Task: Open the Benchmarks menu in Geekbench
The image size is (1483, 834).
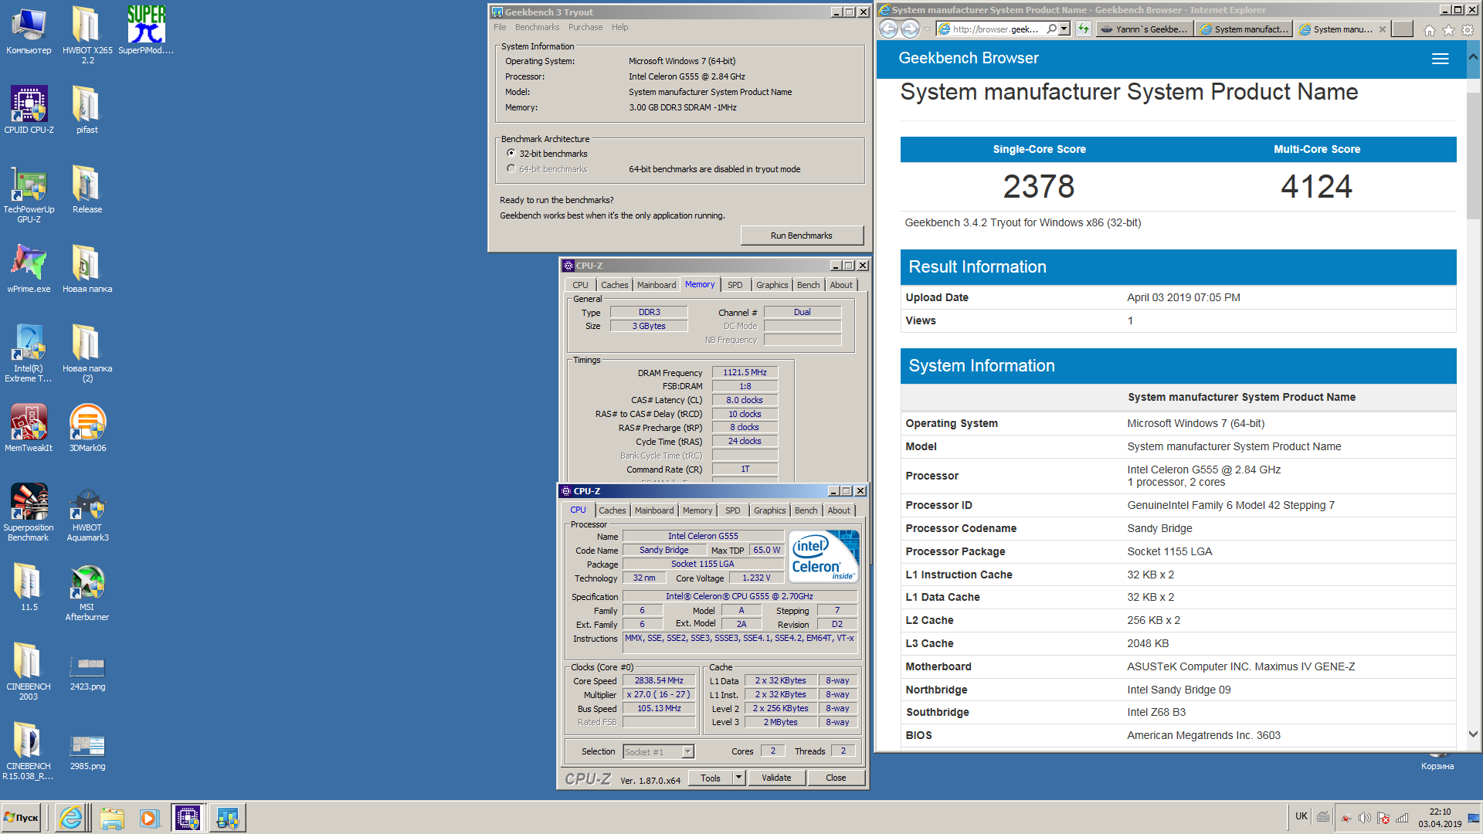Action: coord(537,27)
